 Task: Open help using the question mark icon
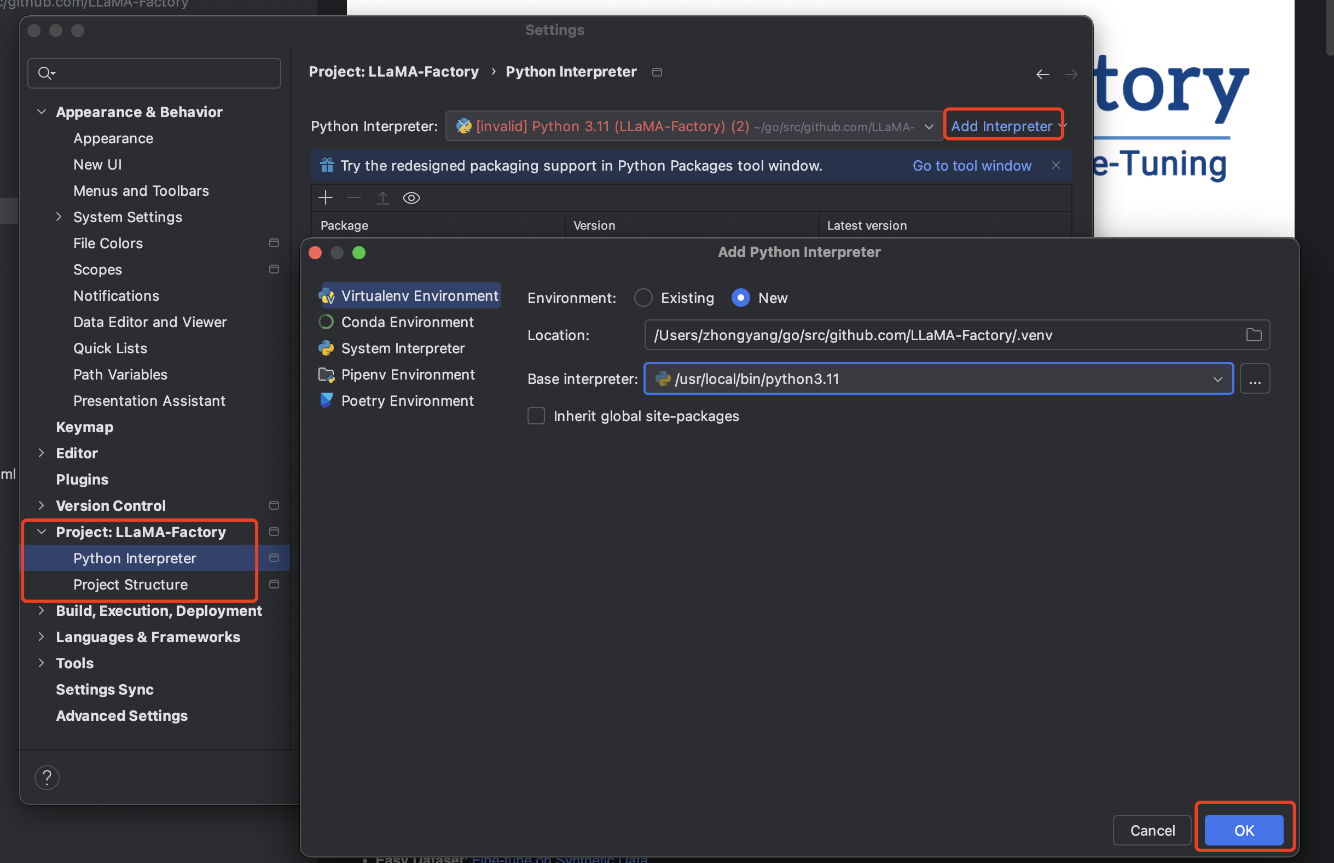(47, 777)
